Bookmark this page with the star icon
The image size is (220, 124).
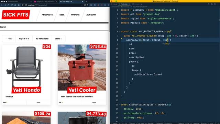[88, 5]
